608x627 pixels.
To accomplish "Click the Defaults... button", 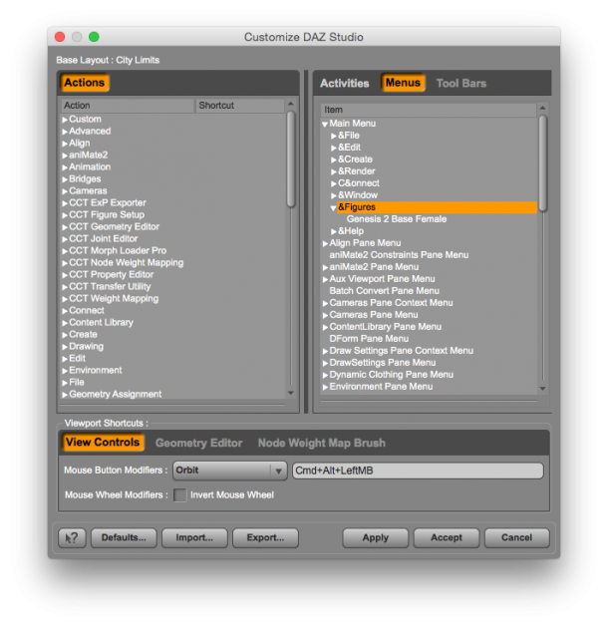I will click(x=124, y=538).
